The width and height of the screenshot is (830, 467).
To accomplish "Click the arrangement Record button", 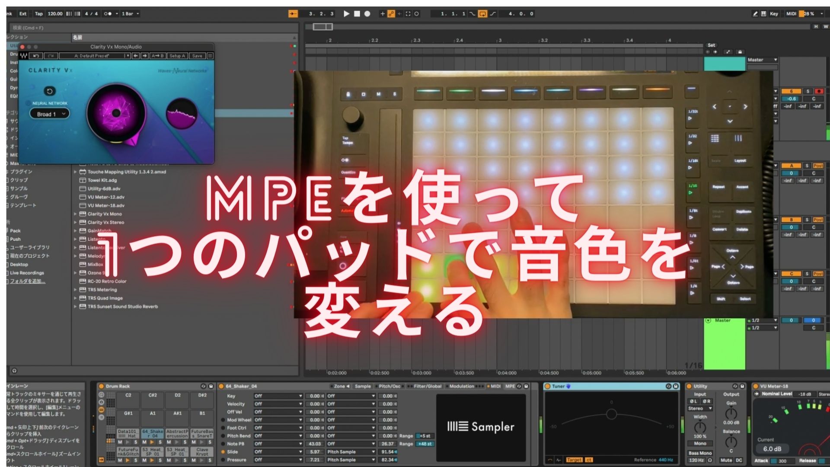I will (367, 14).
